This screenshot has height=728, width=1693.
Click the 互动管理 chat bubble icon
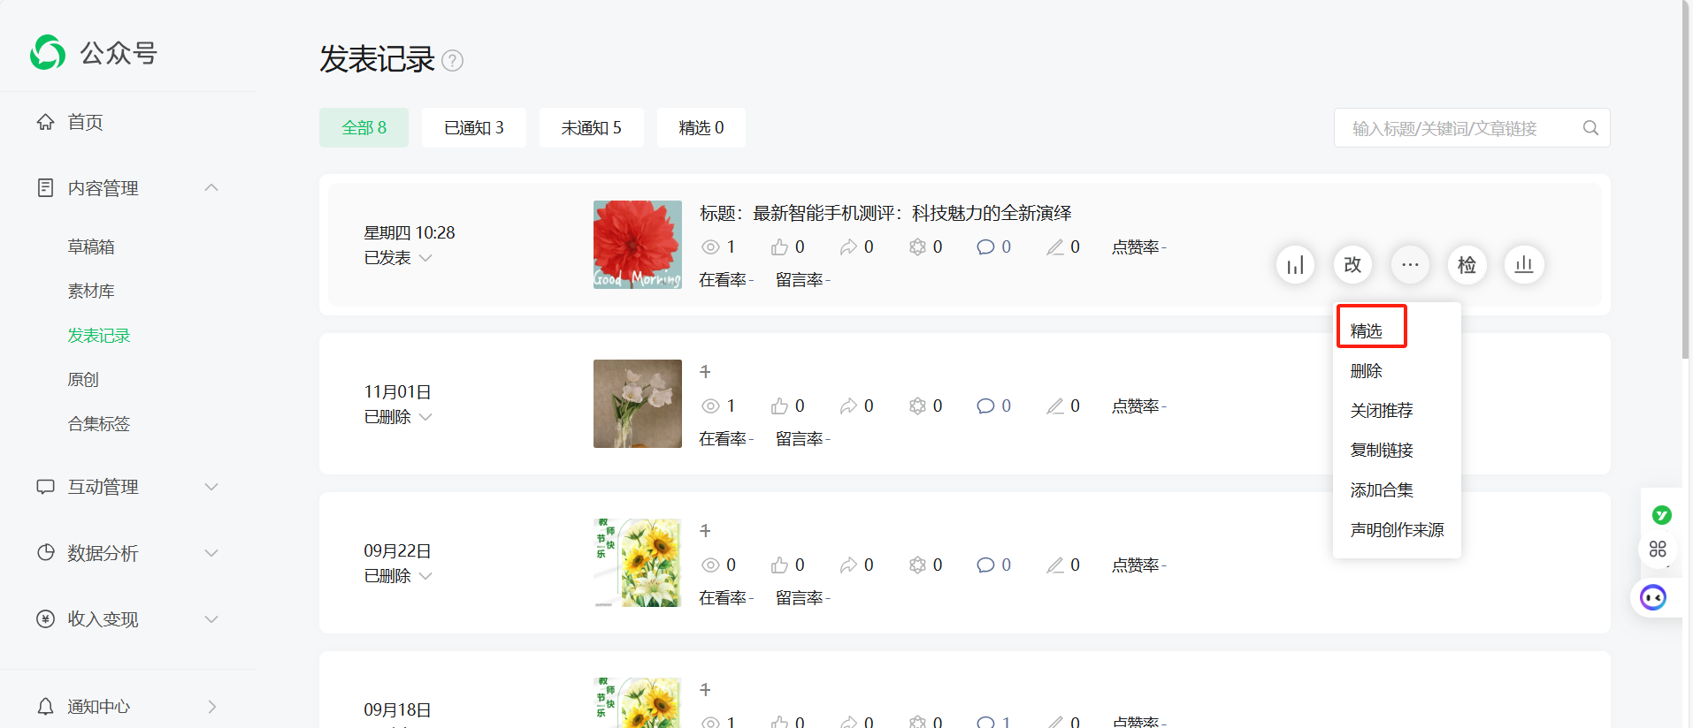(x=45, y=487)
